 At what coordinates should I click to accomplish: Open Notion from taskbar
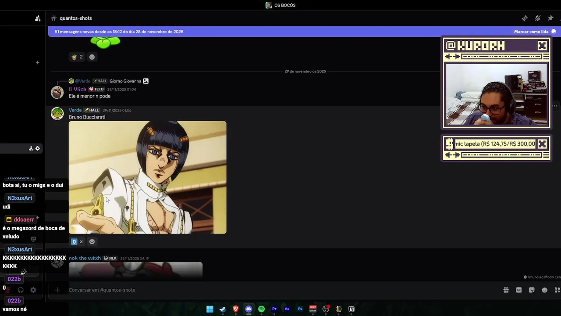[352, 309]
